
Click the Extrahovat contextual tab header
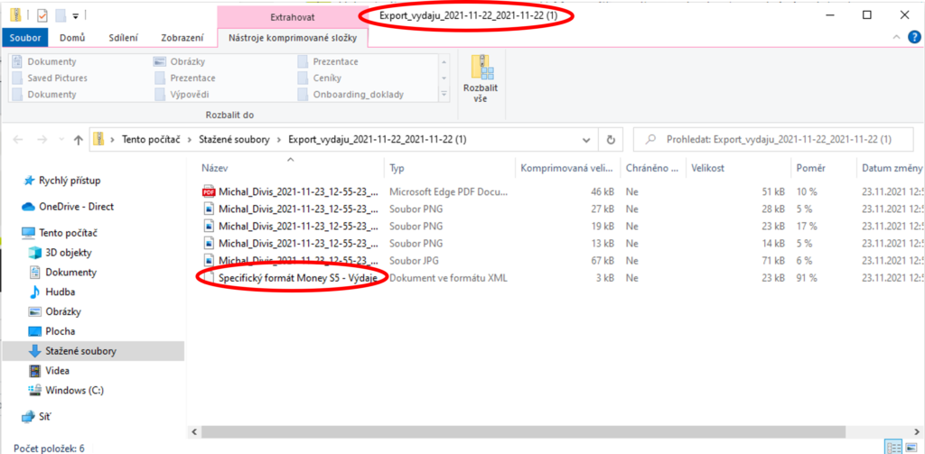292,17
